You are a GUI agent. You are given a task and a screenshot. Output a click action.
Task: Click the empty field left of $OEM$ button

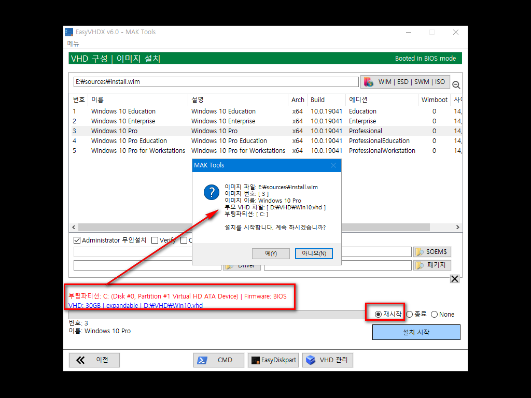[x=376, y=252]
